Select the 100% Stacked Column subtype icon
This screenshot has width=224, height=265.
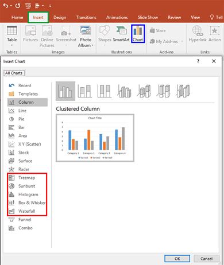point(105,91)
